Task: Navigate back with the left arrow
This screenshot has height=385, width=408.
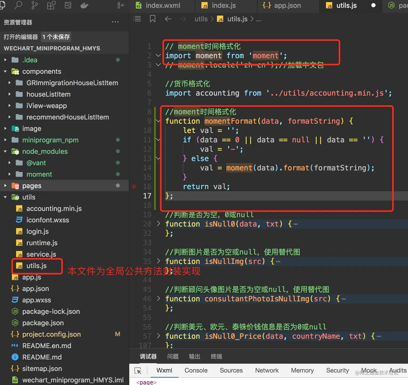Action: click(168, 19)
